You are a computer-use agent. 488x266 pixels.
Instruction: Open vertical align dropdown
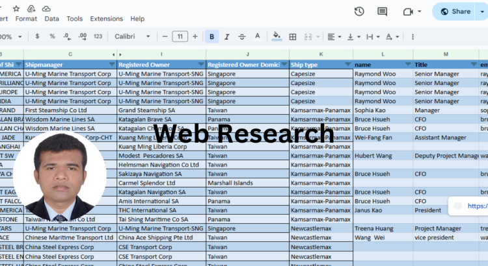pyautogui.click(x=354, y=36)
